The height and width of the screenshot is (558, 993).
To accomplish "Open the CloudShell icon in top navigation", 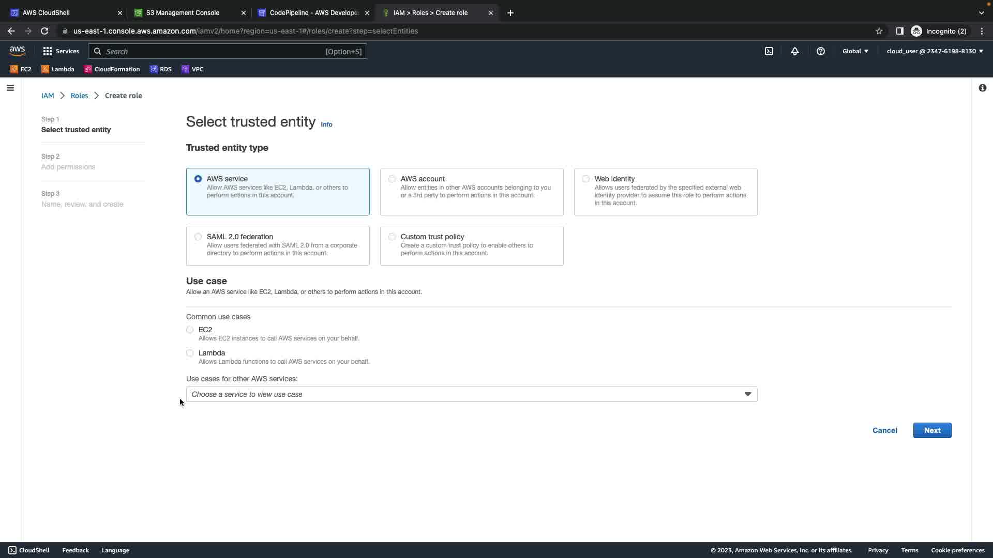I will tap(769, 51).
